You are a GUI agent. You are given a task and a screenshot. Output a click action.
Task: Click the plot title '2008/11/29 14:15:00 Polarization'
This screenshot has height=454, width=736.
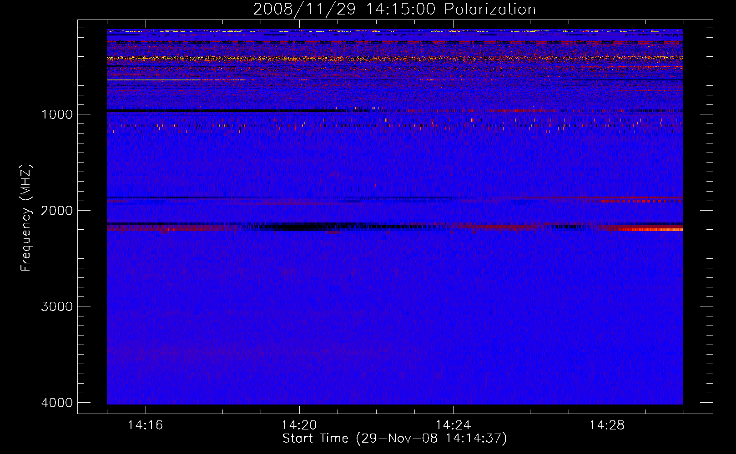(x=394, y=10)
